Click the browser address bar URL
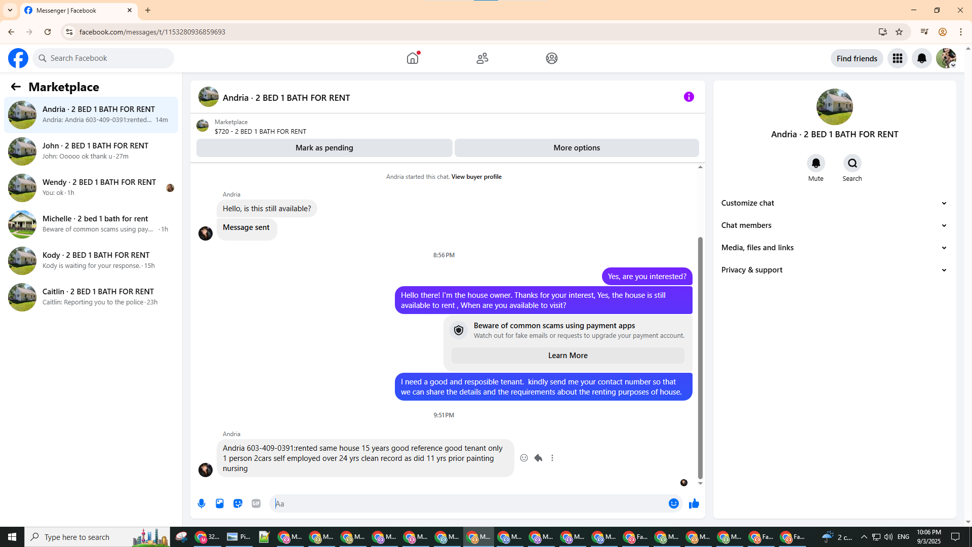972x547 pixels. click(x=152, y=32)
